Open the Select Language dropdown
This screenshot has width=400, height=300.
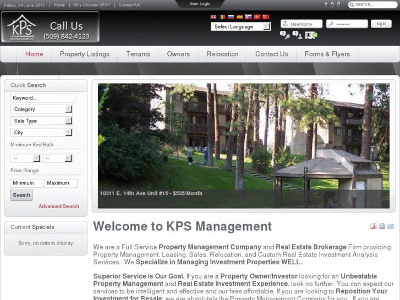240,26
